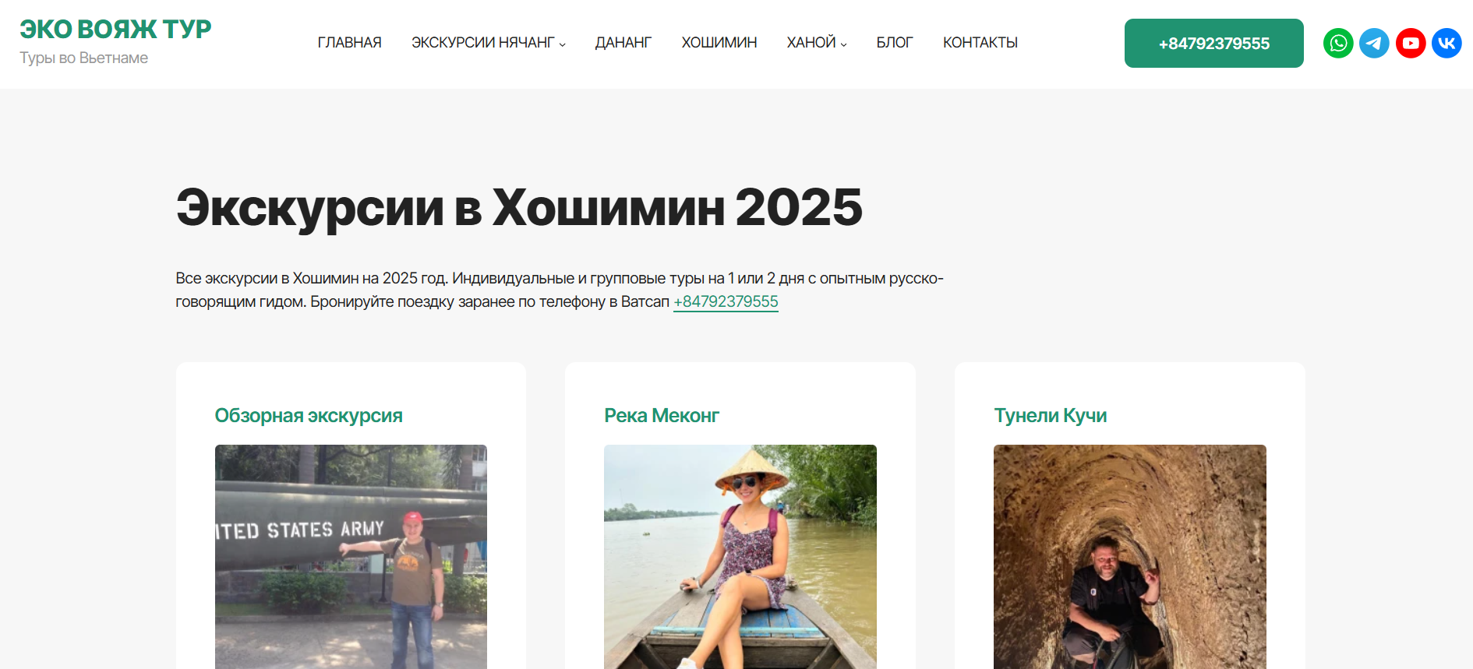1473x669 pixels.
Task: Click the Mekong river boat photo
Action: pos(740,557)
